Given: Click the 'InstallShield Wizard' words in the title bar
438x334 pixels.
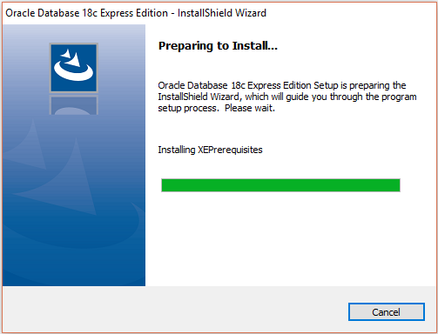Looking at the screenshot, I should tap(222, 13).
